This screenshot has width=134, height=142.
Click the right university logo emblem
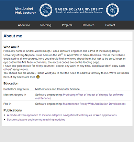pos(112,10)
